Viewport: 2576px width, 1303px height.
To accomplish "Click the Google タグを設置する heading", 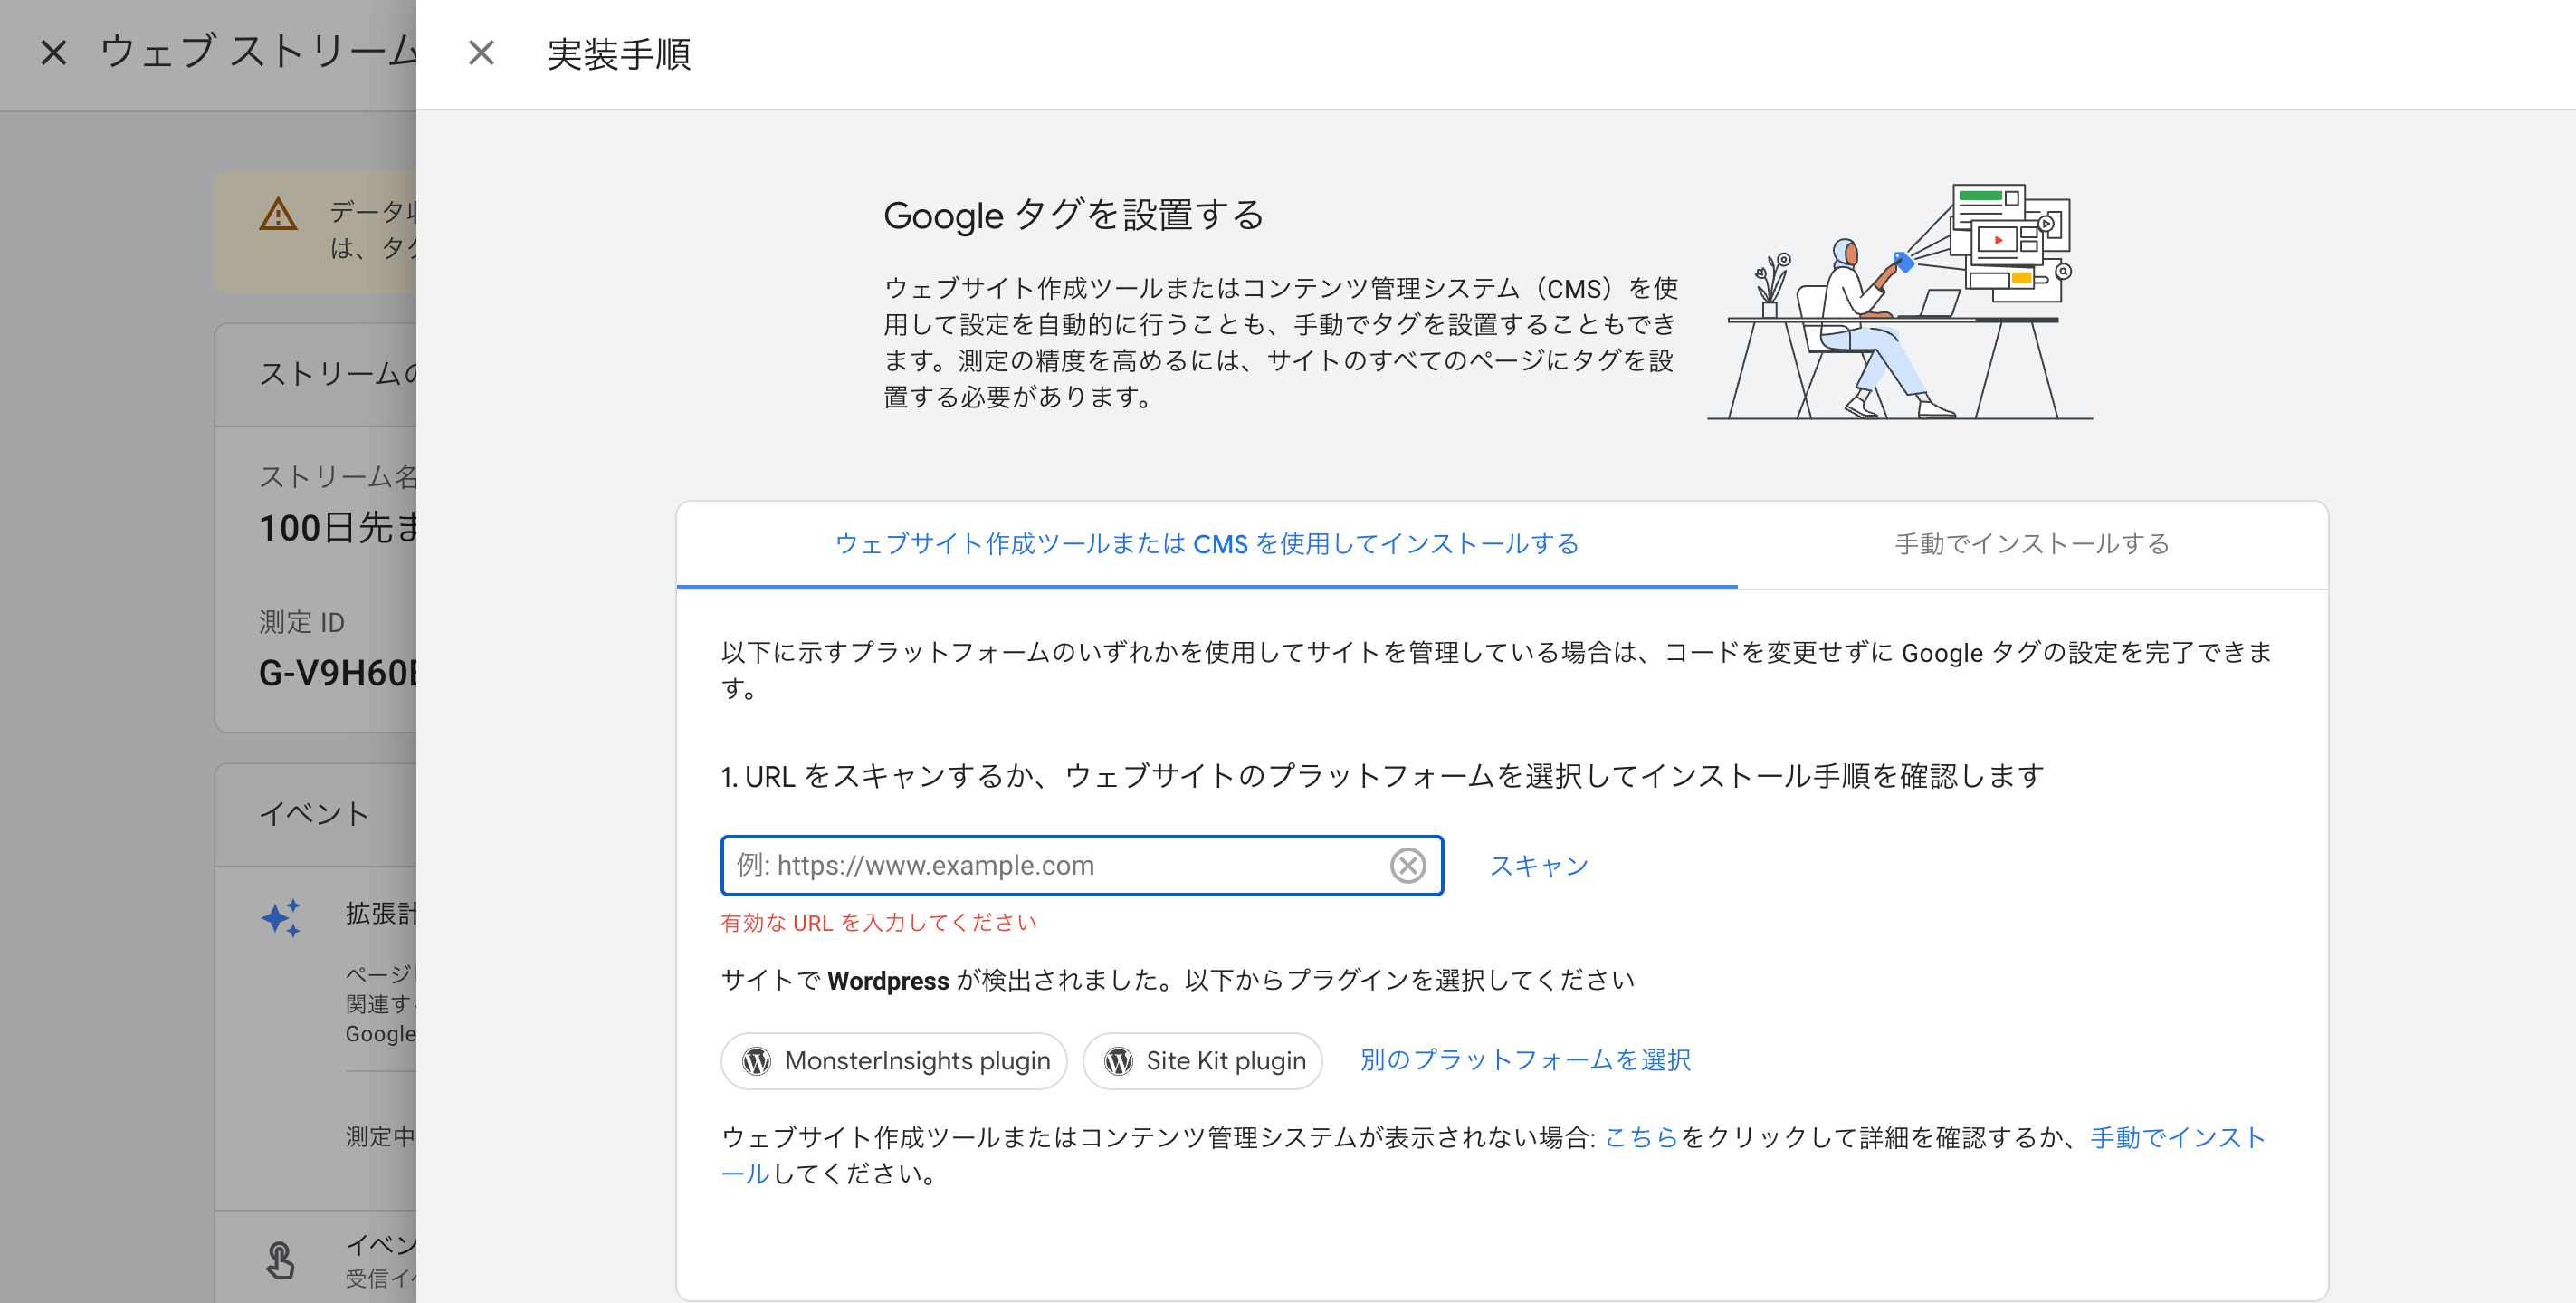I will (1073, 216).
